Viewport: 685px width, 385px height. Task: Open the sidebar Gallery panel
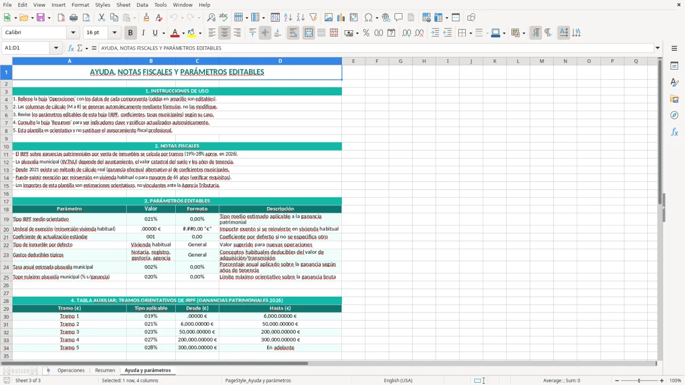click(x=674, y=99)
